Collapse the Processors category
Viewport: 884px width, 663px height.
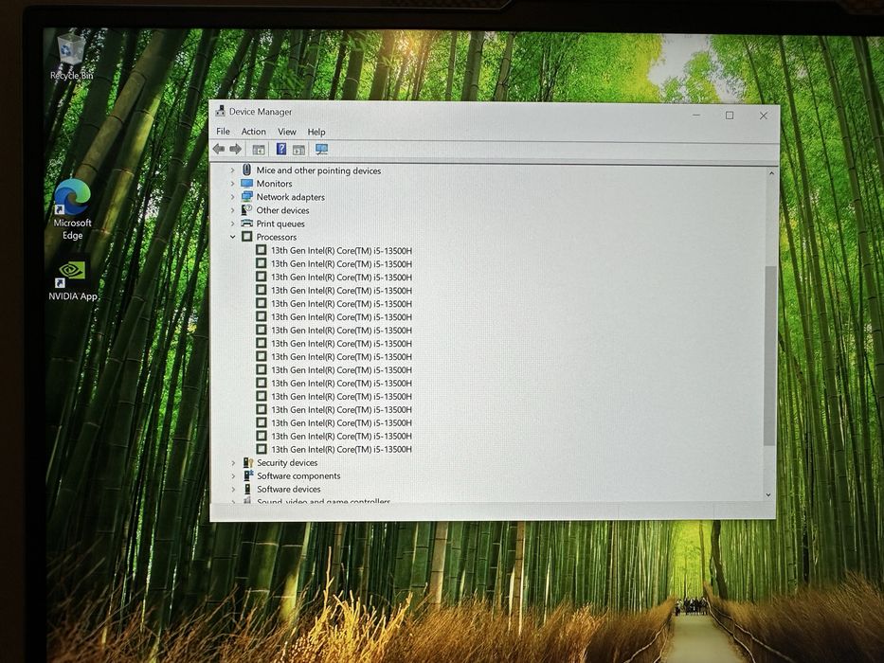click(x=232, y=237)
